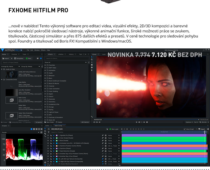
Task: Switch to the Editor tab
Action: click(x=47, y=126)
